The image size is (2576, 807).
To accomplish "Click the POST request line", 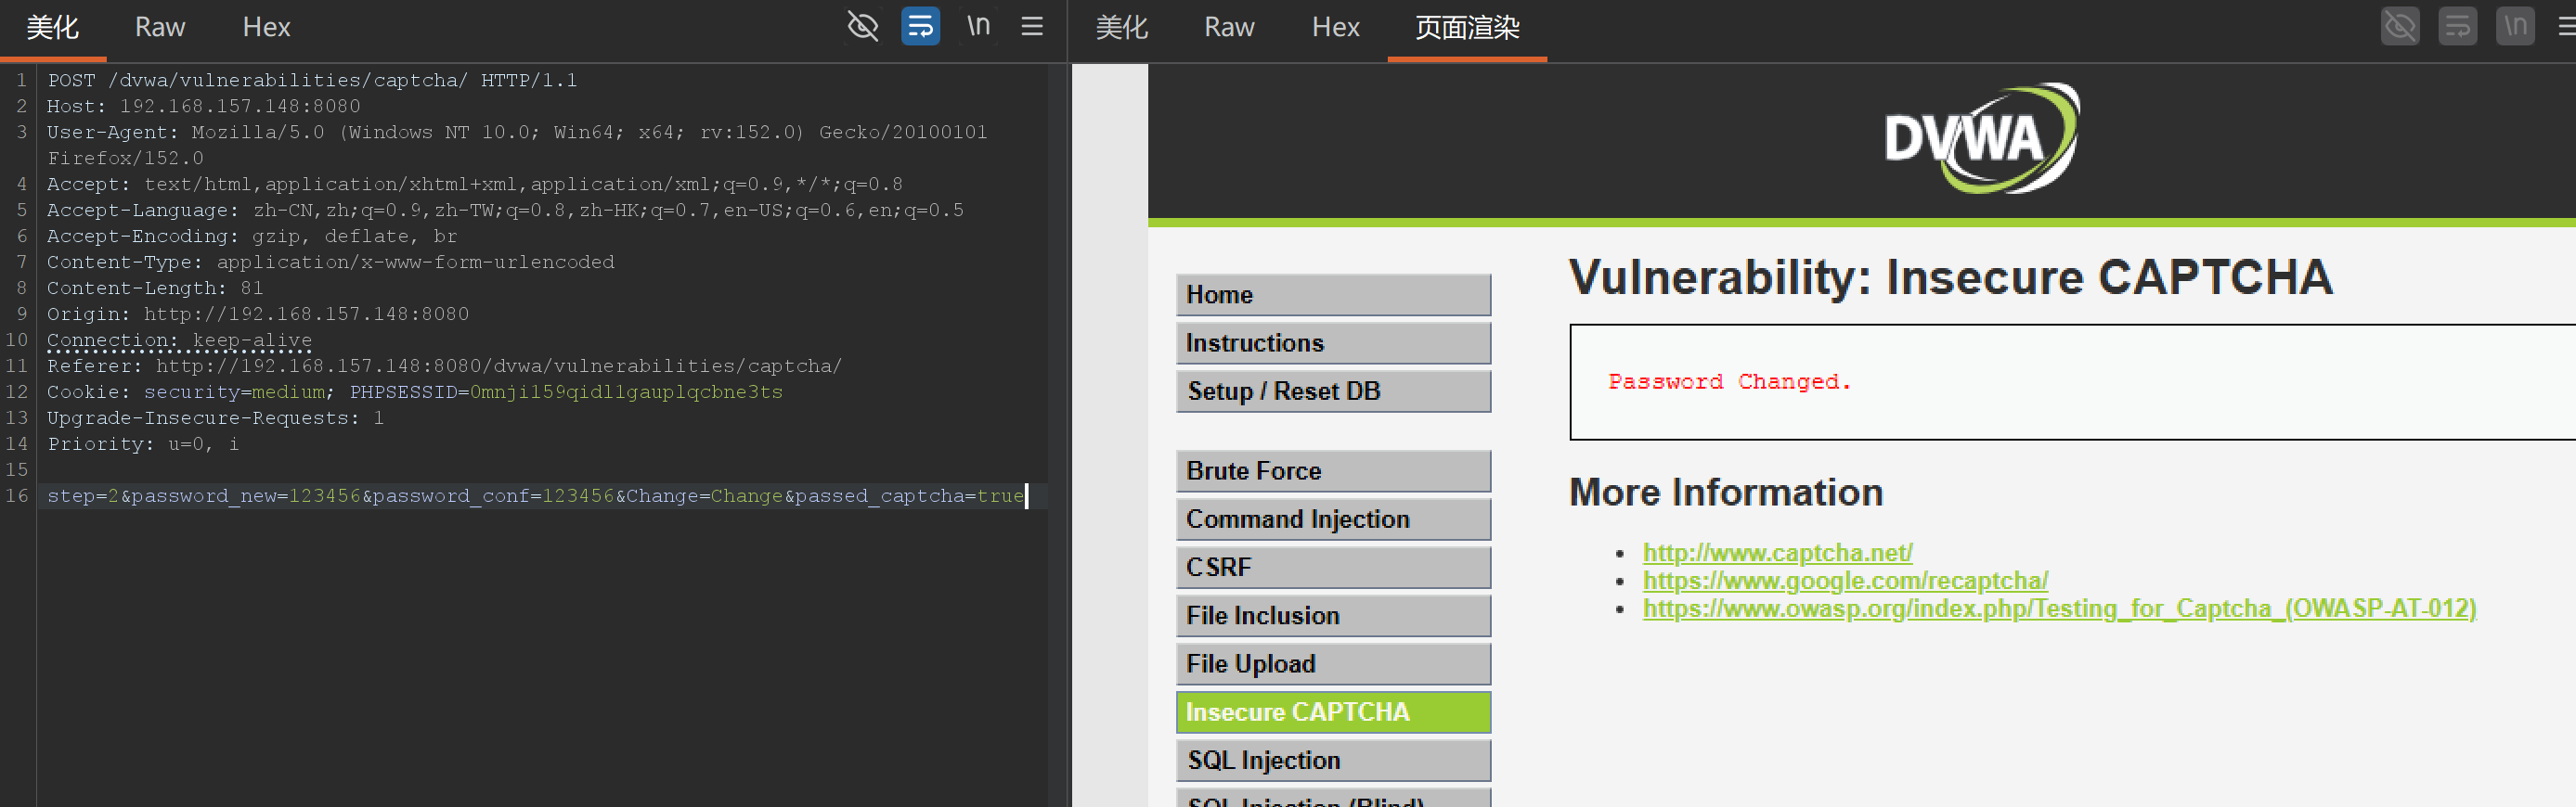I will tap(312, 80).
